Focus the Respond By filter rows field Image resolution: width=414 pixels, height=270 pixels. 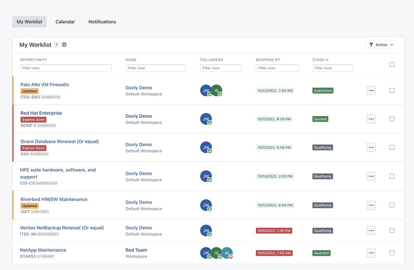277,68
